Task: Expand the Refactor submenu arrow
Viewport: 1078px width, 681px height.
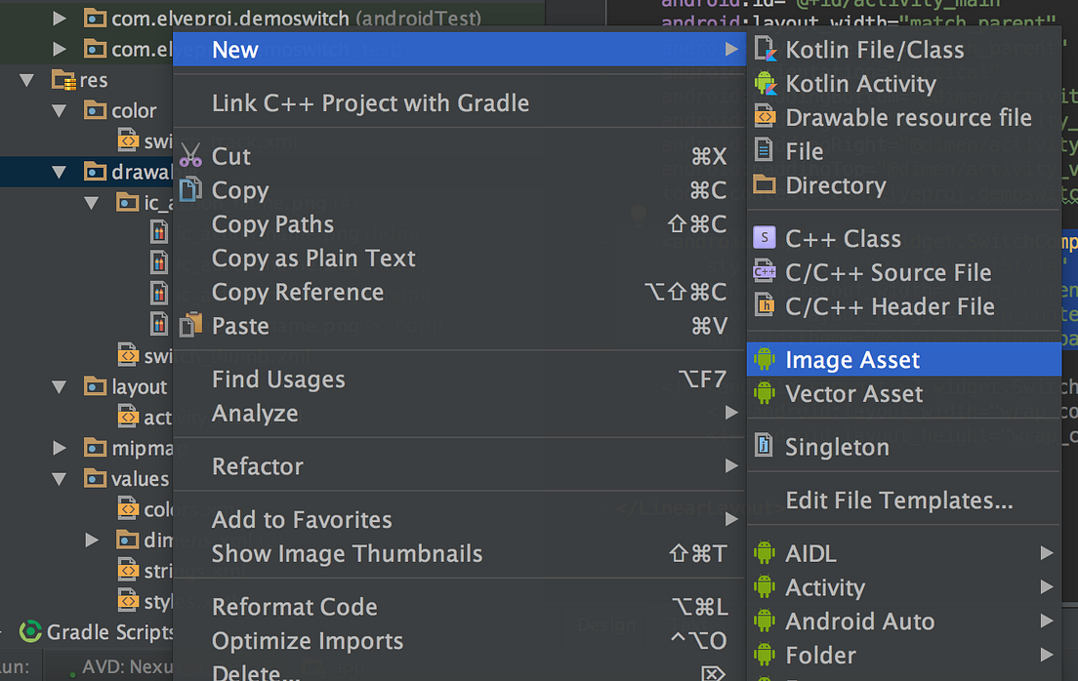Action: (731, 466)
